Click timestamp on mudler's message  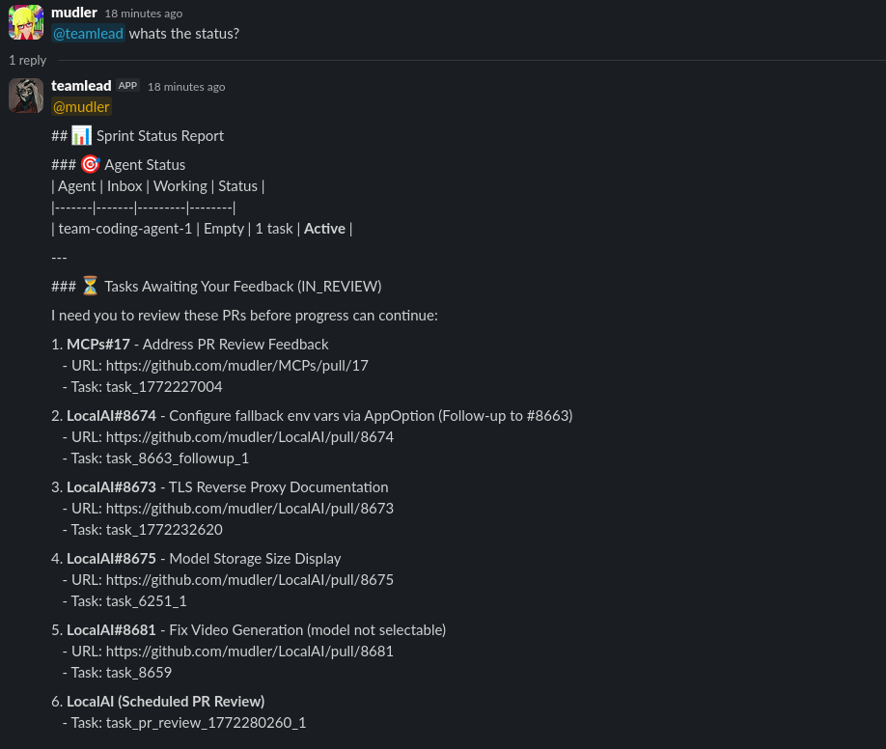143,14
